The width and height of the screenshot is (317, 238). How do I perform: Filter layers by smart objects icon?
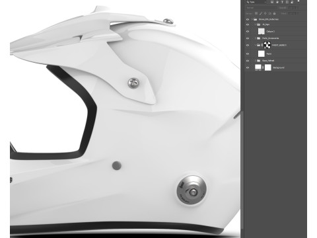click(x=292, y=2)
